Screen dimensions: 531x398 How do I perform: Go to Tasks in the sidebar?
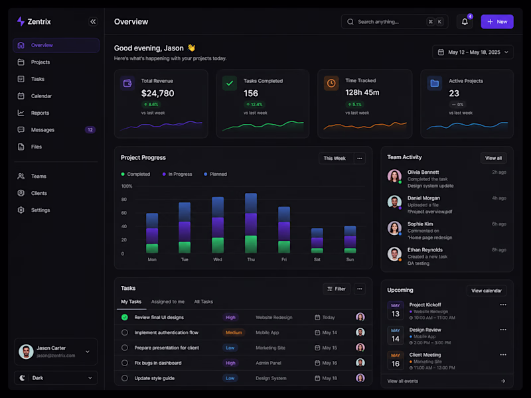[56, 79]
